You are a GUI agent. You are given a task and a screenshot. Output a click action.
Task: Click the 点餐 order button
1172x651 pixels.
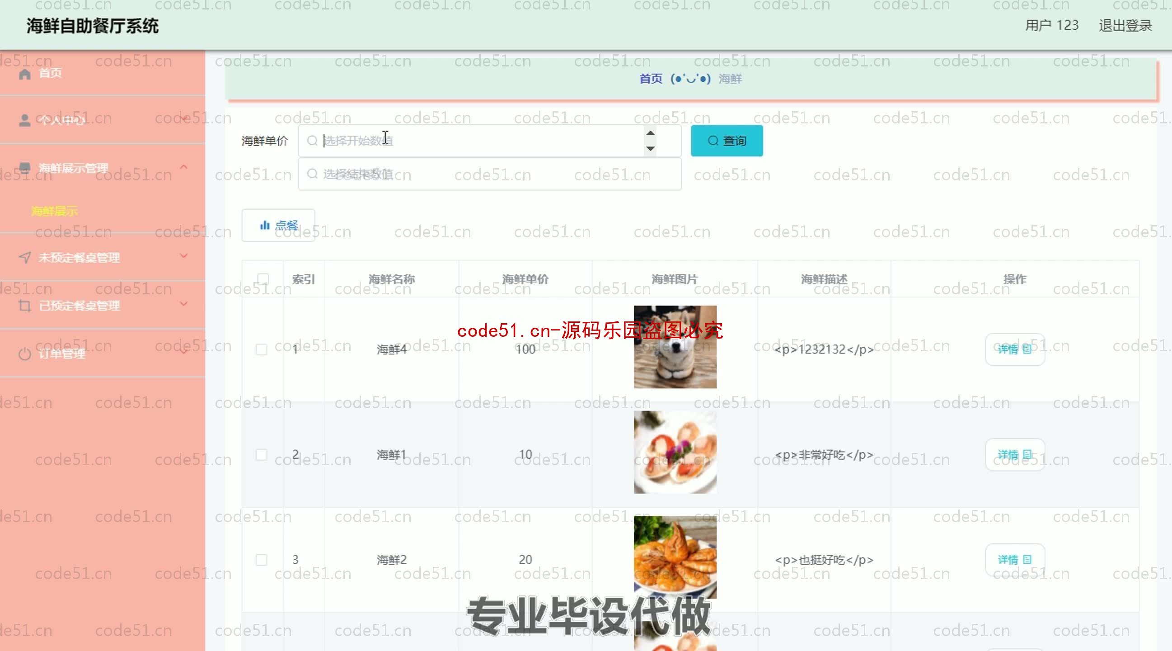point(278,225)
